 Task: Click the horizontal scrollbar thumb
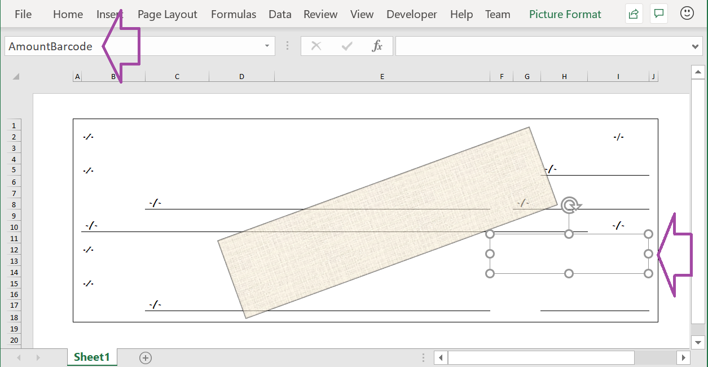click(x=541, y=357)
